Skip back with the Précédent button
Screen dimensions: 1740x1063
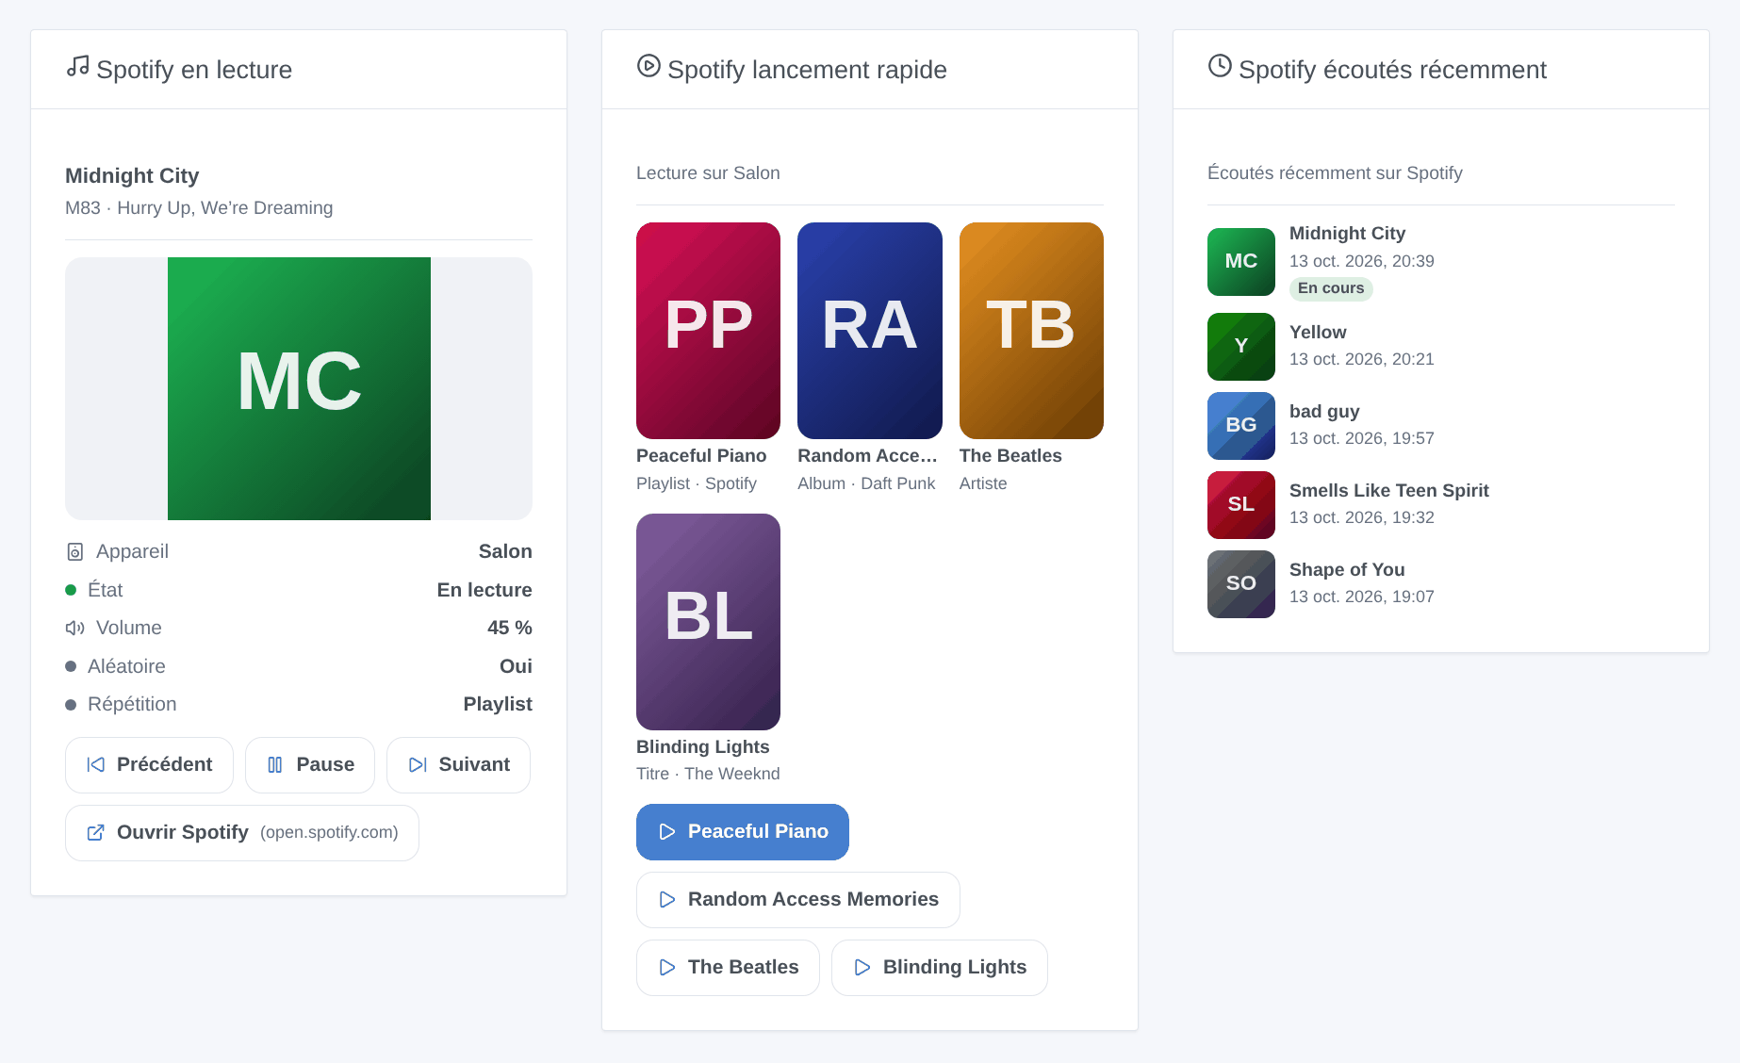click(x=149, y=765)
